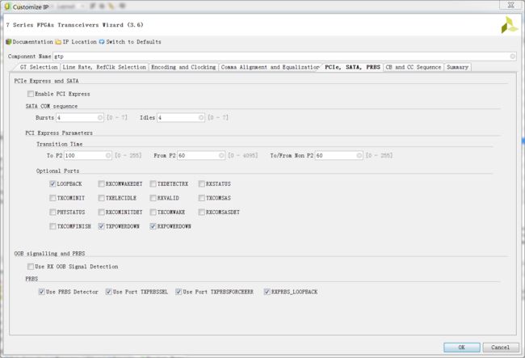525x358 pixels.
Task: Click the Bursts value field
Action: [x=79, y=117]
